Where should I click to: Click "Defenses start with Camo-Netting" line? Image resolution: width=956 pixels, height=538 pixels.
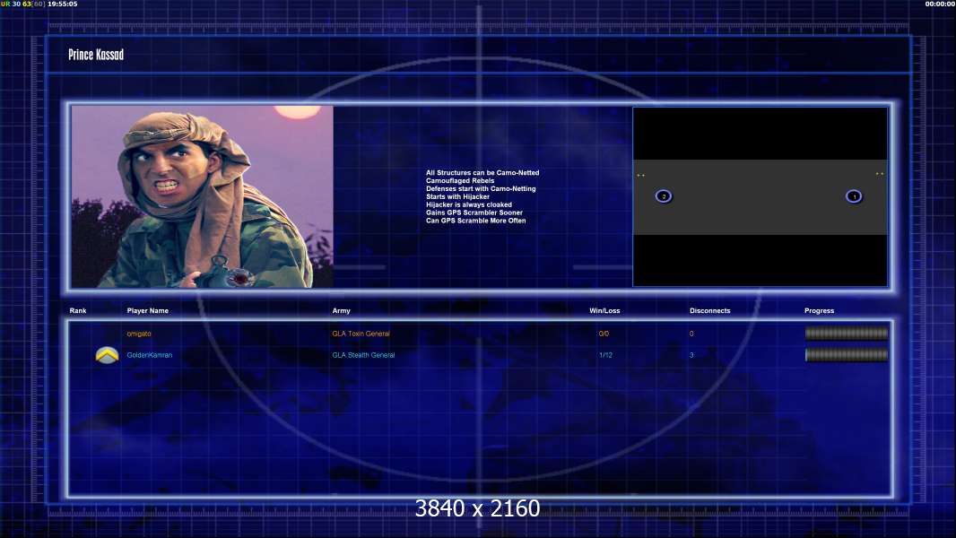481,189
